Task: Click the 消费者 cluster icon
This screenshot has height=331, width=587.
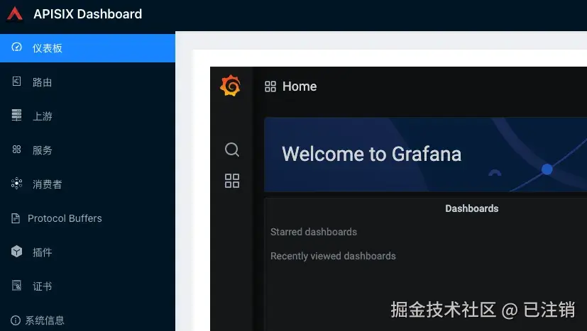Action: tap(16, 184)
